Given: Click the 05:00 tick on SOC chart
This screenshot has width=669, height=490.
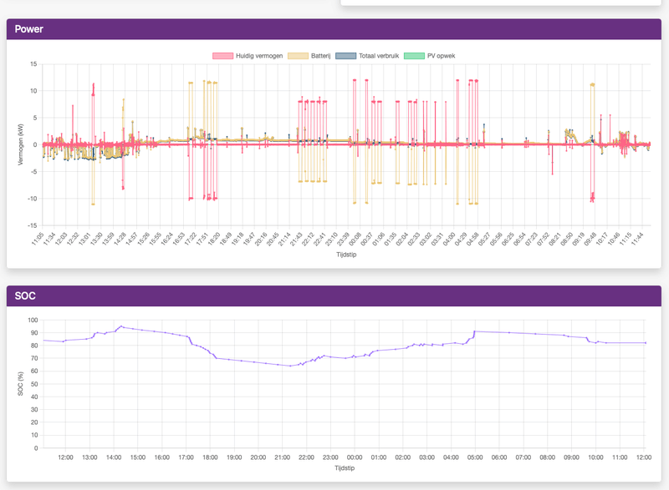Looking at the screenshot, I should [x=475, y=457].
